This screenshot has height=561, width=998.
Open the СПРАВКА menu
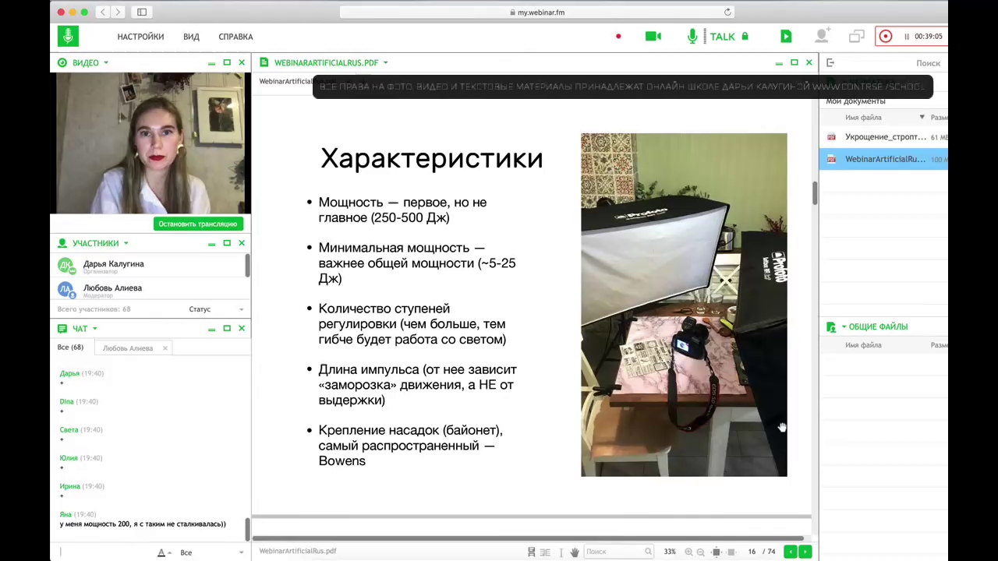pyautogui.click(x=235, y=37)
